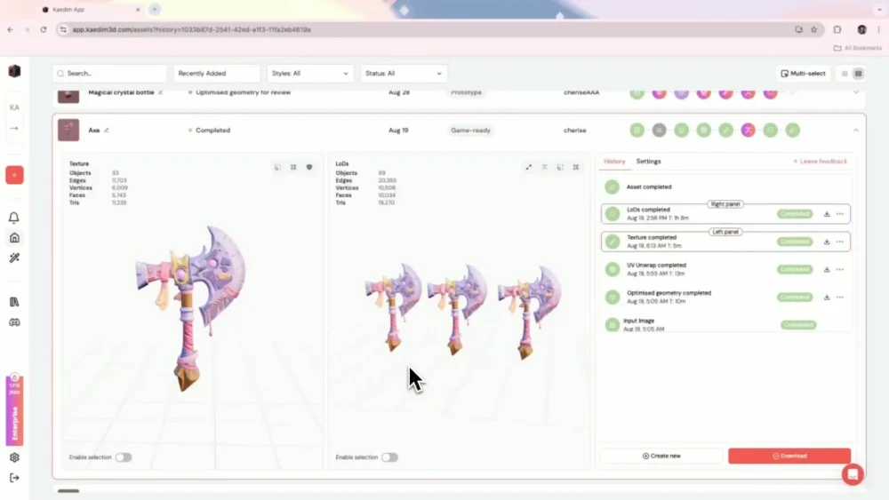Click the logout icon in sidebar
The image size is (889, 500).
pos(14,478)
